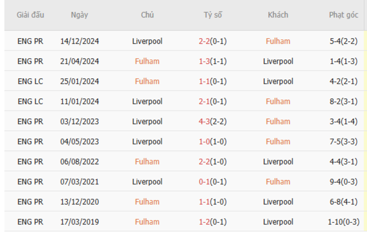Open the 0-1(0-1) score from 07/03/2021

[x=213, y=182]
